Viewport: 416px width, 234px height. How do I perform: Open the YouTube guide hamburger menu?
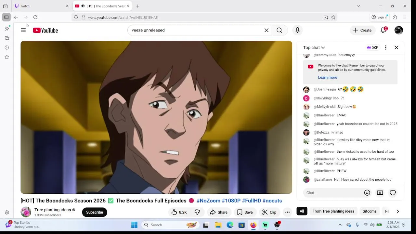tap(23, 30)
